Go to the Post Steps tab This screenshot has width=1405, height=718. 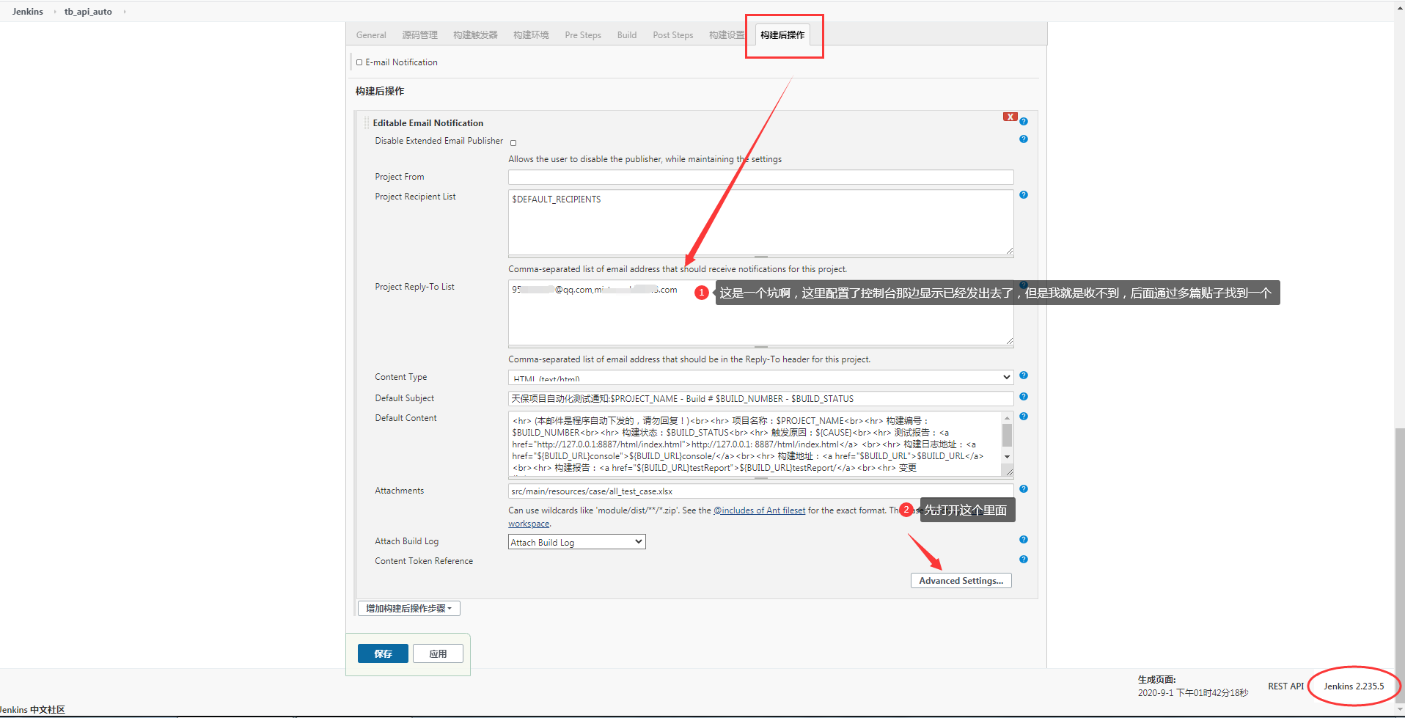(672, 35)
